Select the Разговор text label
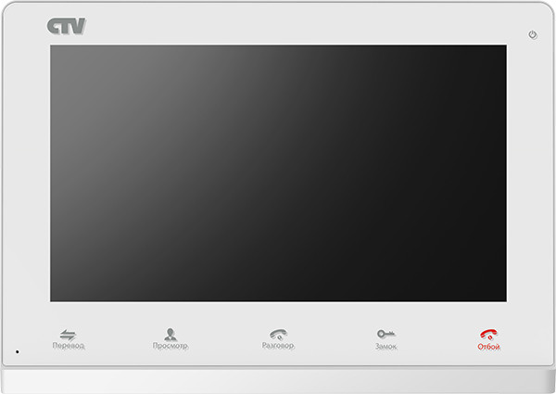 tap(278, 346)
